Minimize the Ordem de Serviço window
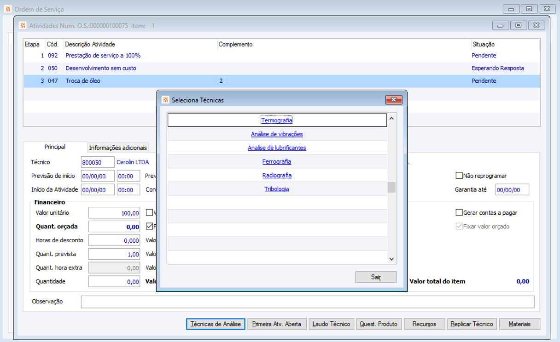Image resolution: width=560 pixels, height=342 pixels. pyautogui.click(x=511, y=9)
